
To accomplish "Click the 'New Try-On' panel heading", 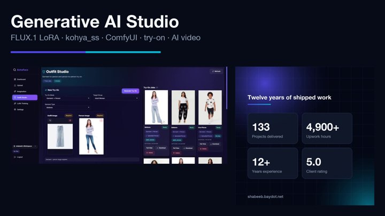I will click(x=53, y=90).
